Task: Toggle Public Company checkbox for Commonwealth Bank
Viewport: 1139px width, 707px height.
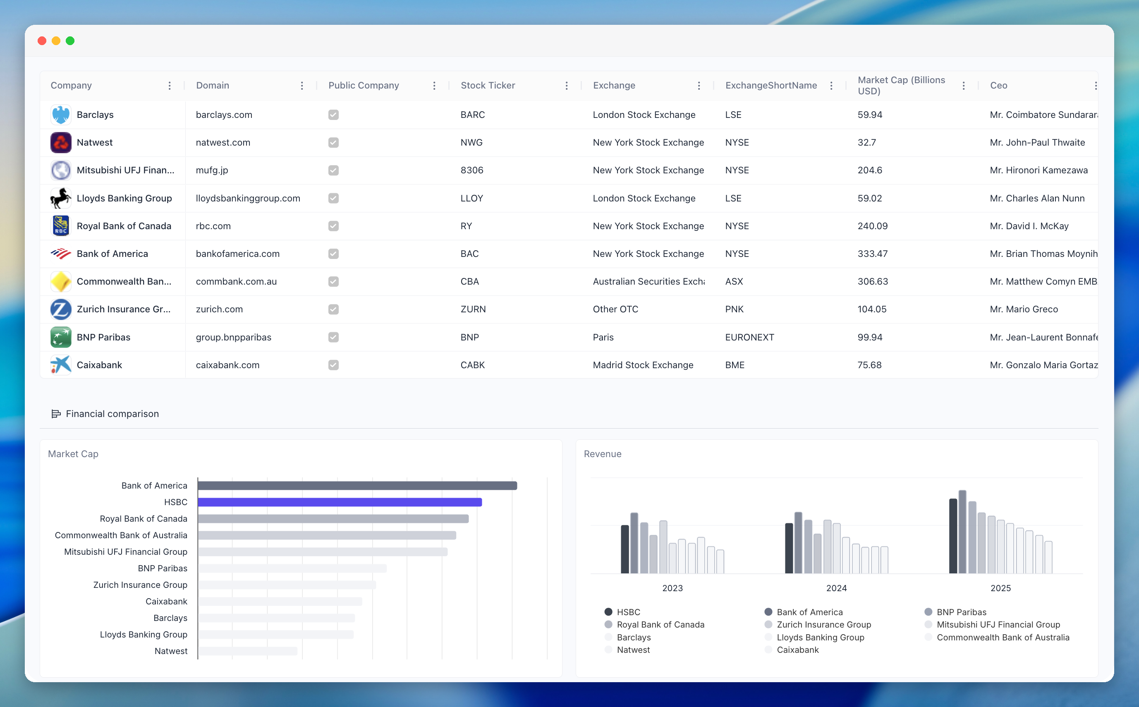Action: click(x=333, y=281)
